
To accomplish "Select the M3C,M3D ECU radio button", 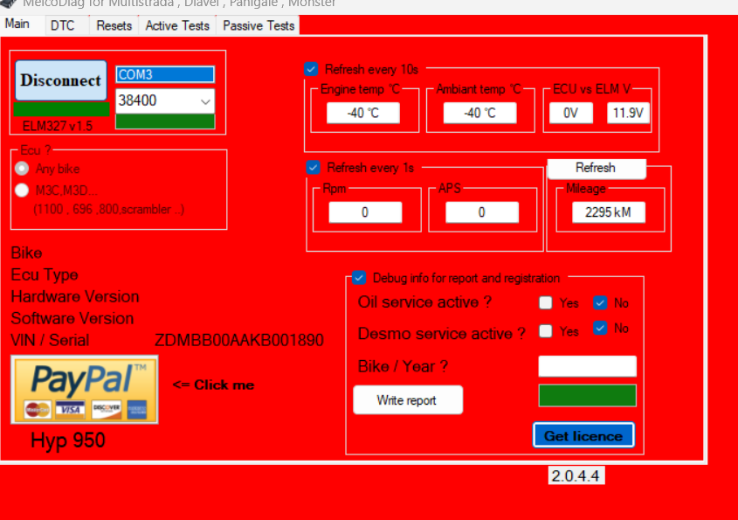I will coord(22,191).
